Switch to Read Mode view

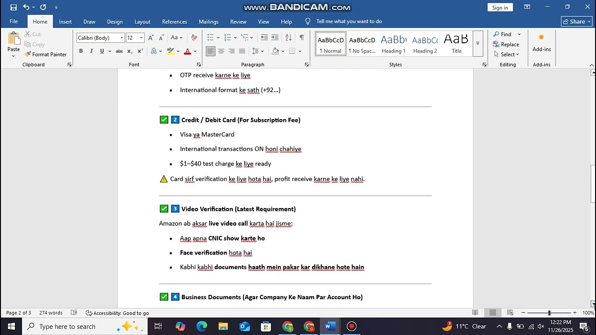coord(475,313)
